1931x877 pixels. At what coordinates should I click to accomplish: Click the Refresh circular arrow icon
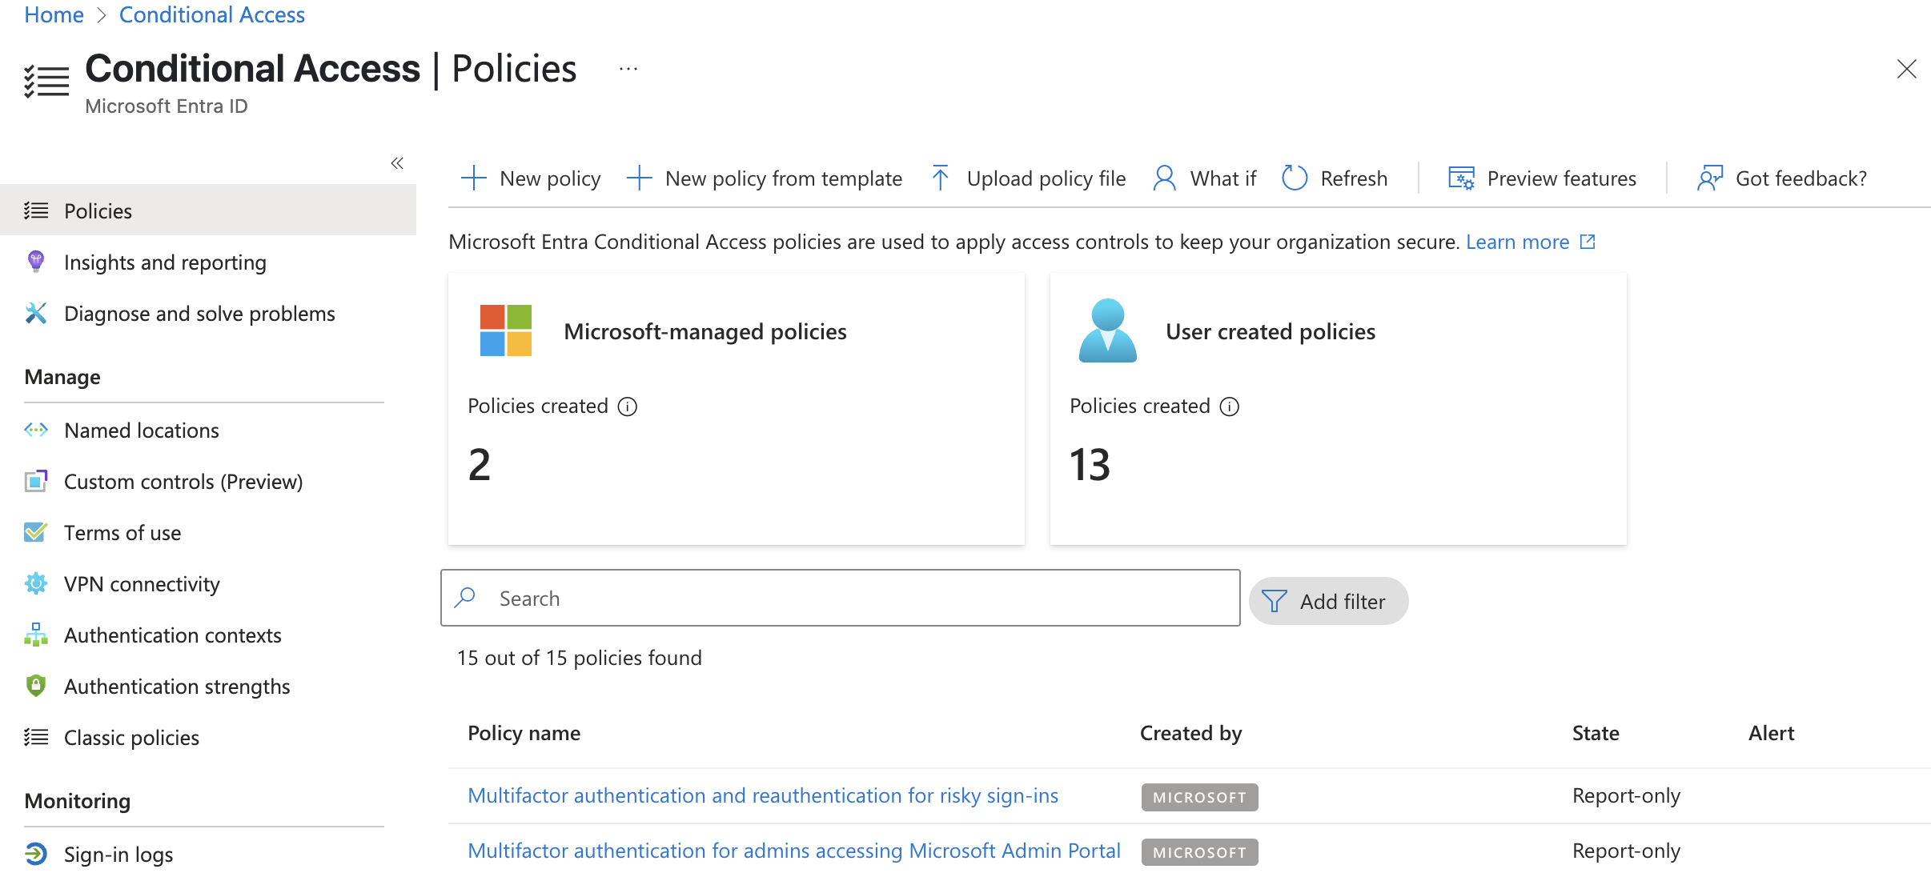[x=1295, y=178]
